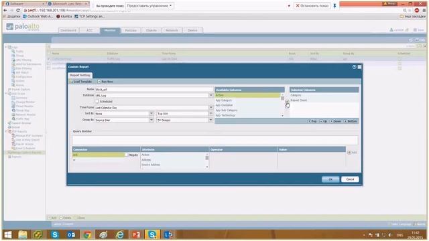429x241 pixels.
Task: Maximize the Custom Report dialog
Action: click(359, 67)
